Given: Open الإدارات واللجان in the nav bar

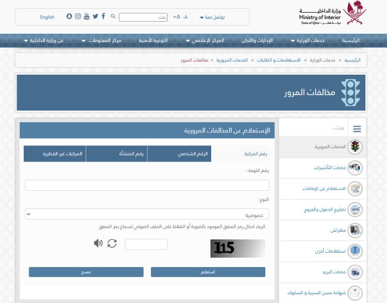Looking at the screenshot, I should (257, 40).
